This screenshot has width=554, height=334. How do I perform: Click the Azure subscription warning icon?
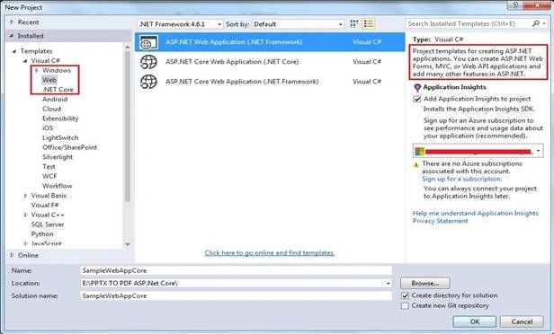(x=416, y=164)
